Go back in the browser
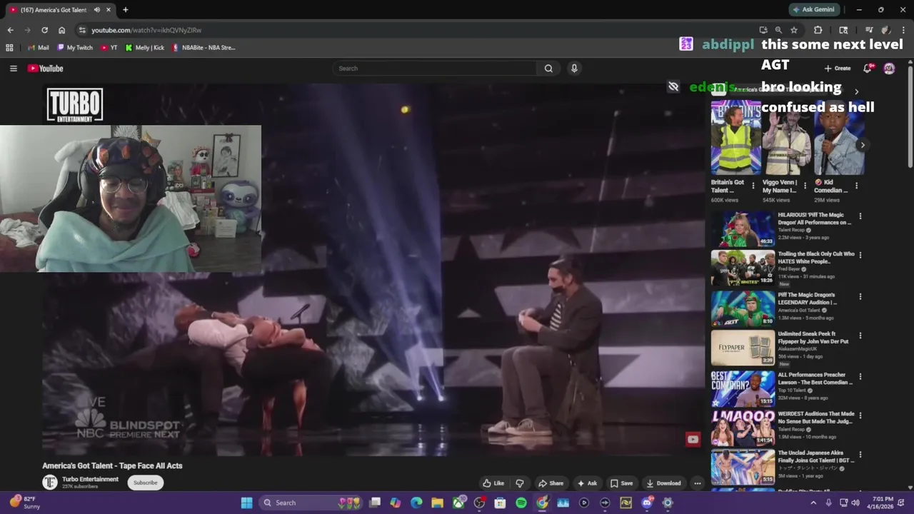The image size is (914, 514). (x=10, y=30)
